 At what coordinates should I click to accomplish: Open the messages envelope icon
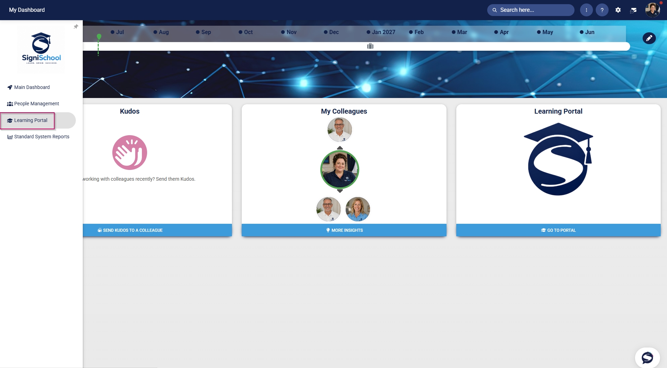click(x=633, y=10)
